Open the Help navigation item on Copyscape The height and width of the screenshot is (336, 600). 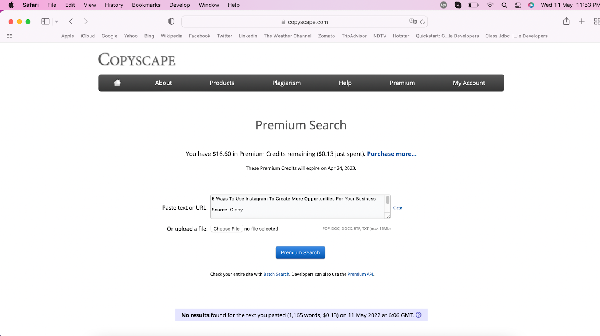[345, 83]
